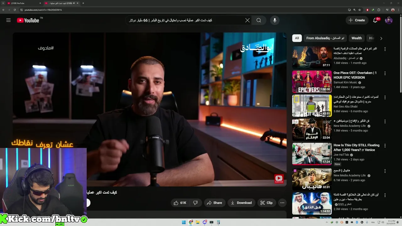The width and height of the screenshot is (402, 226).
Task: Open more actions three-dot menu under video
Action: click(x=282, y=203)
